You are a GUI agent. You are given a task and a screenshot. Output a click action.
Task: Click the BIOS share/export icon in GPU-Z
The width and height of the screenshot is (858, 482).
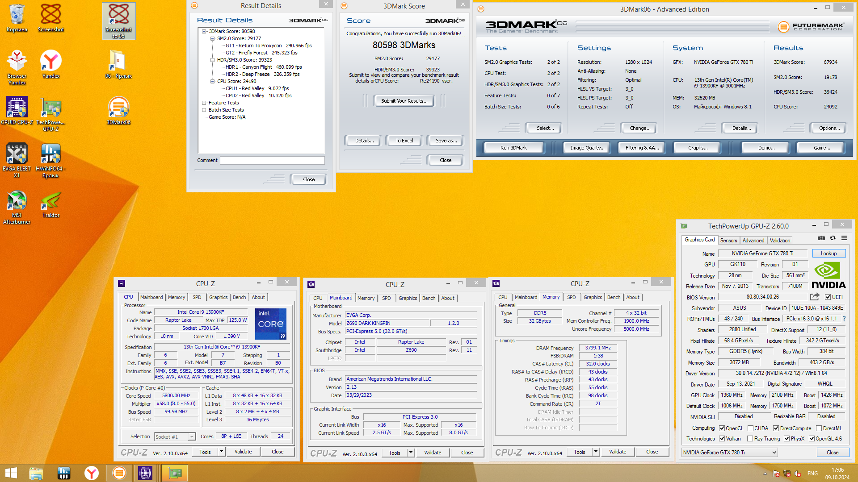815,297
